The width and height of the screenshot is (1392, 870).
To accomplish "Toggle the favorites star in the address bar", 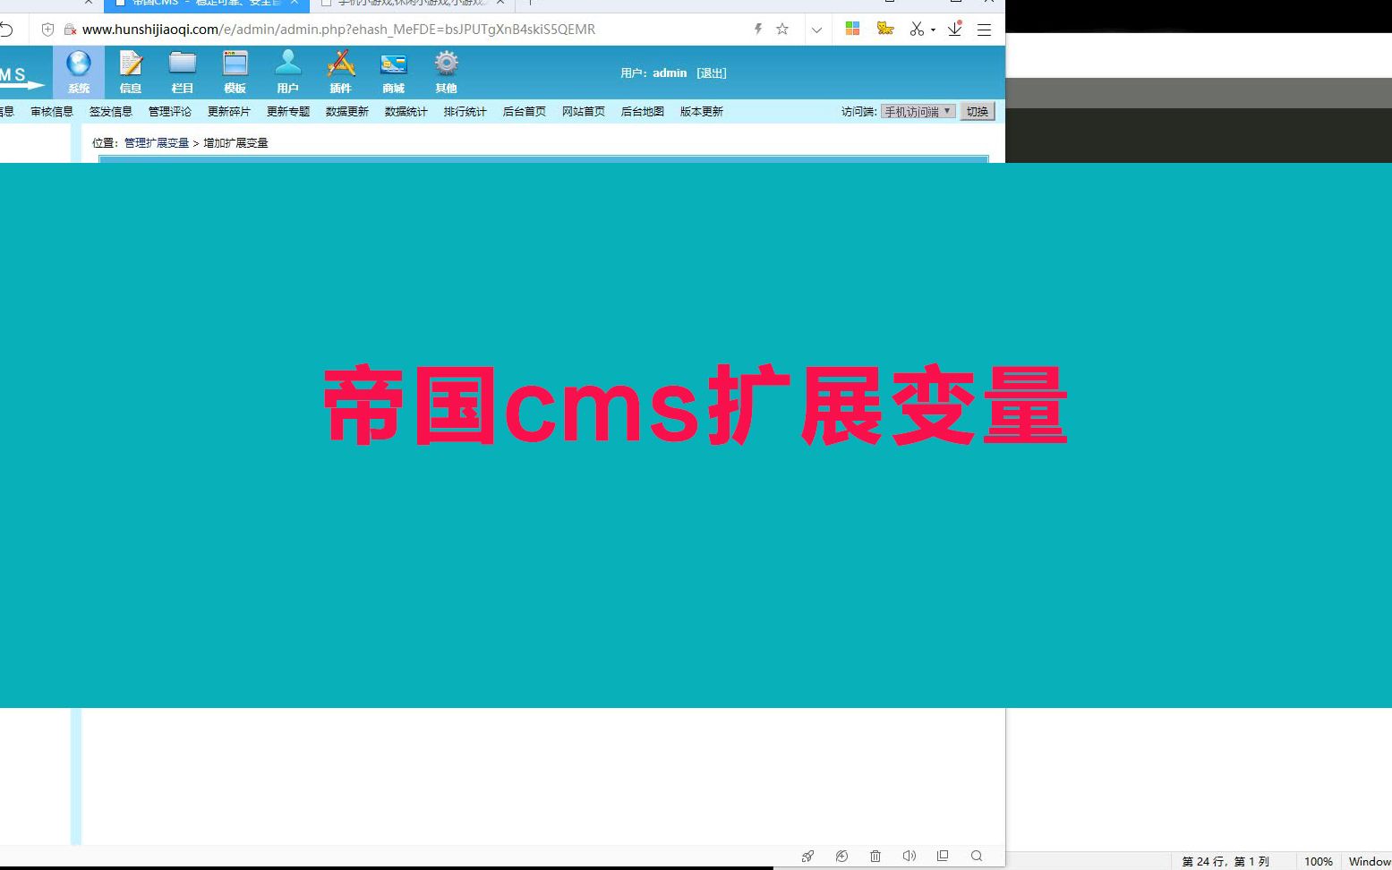I will pos(781,29).
